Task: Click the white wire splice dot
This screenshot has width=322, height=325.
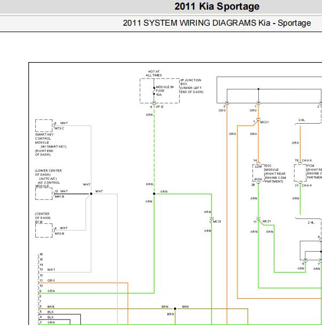Action: (91, 194)
